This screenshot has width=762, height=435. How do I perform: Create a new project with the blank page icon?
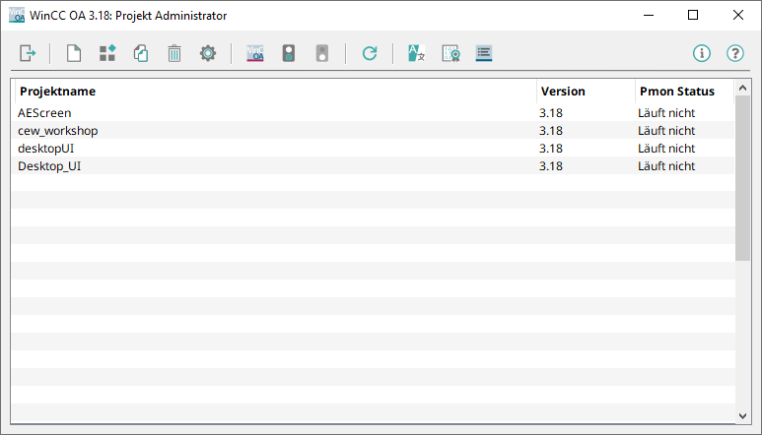74,53
